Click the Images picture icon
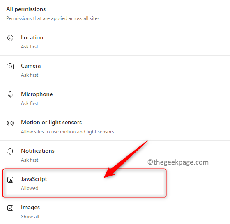The height and width of the screenshot is (224, 230). pyautogui.click(x=10, y=208)
